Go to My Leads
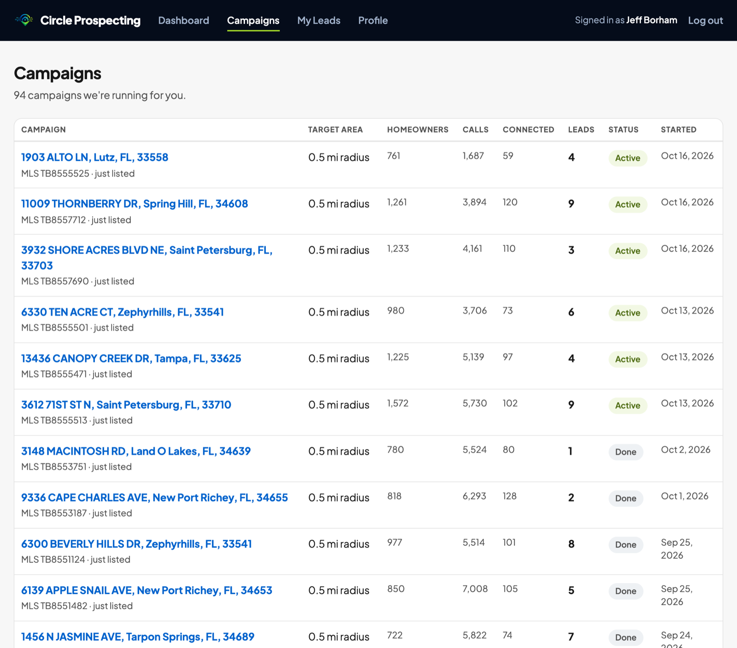The height and width of the screenshot is (648, 737). coord(319,20)
